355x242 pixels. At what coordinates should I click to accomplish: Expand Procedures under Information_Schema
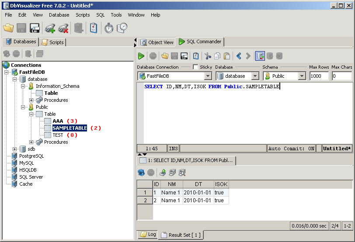click(31, 100)
